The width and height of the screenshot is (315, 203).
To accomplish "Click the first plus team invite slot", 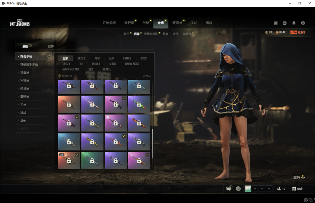I will [255, 188].
